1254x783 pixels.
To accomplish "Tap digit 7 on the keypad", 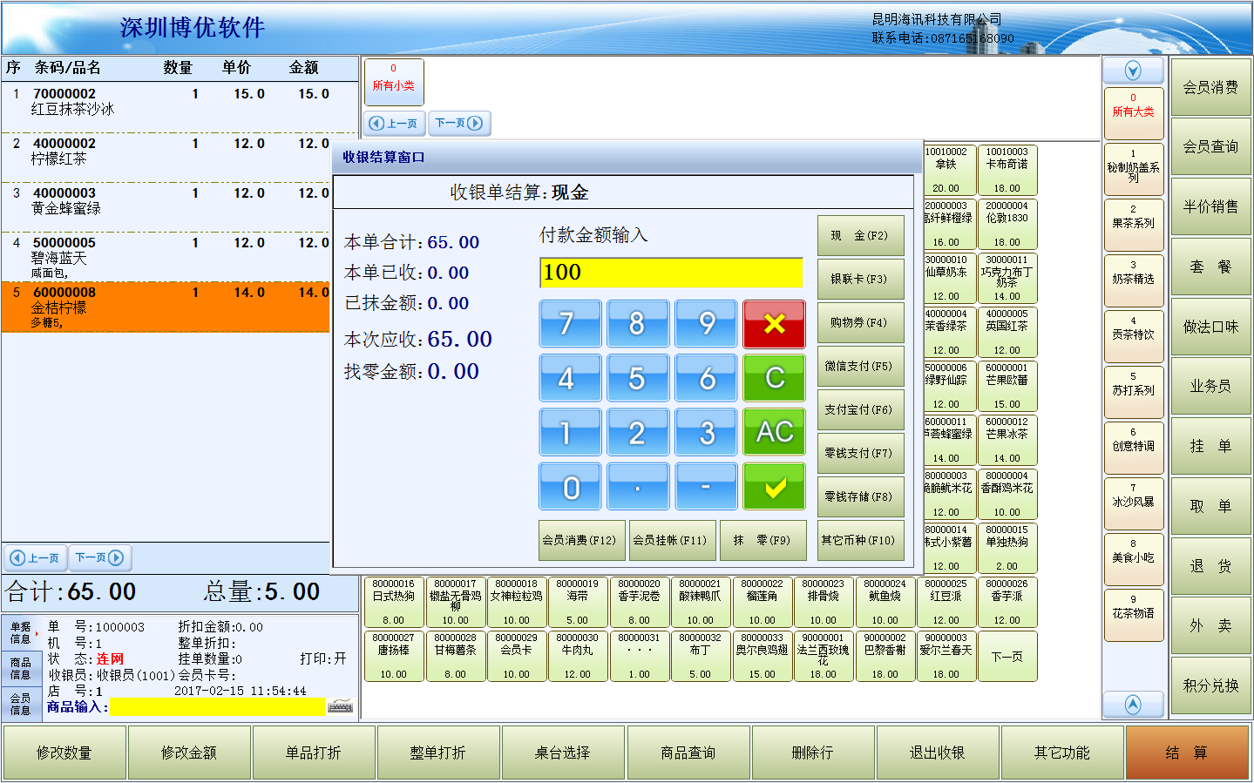I will coord(570,324).
